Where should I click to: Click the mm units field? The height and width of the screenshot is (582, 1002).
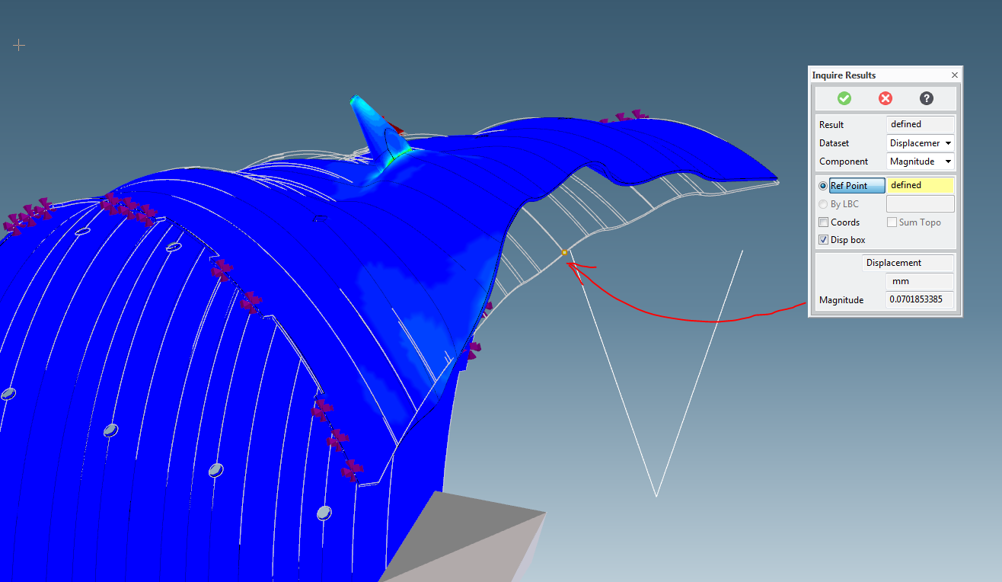click(921, 281)
